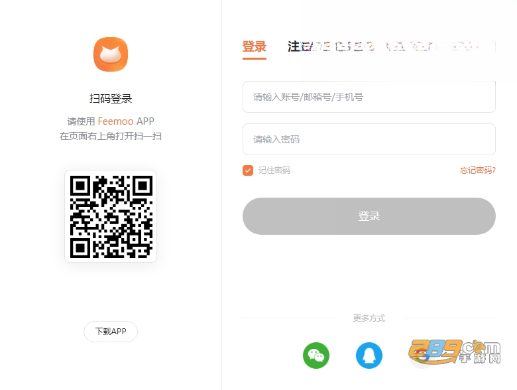Focus the 请输入密码 password field
The width and height of the screenshot is (517, 390).
point(369,139)
